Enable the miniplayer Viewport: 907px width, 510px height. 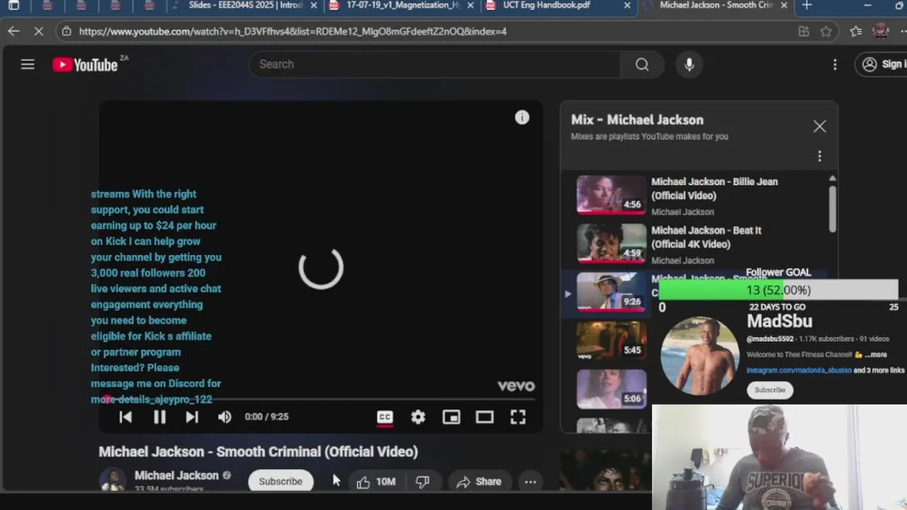coord(451,417)
